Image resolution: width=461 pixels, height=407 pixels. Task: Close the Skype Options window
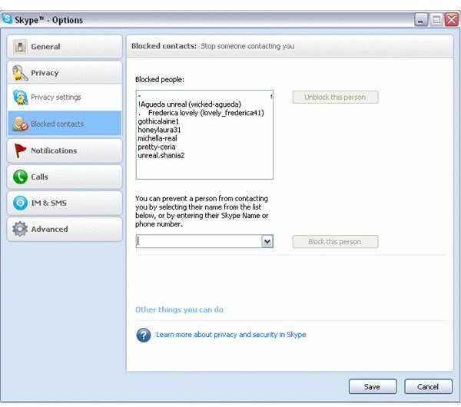tap(452, 20)
